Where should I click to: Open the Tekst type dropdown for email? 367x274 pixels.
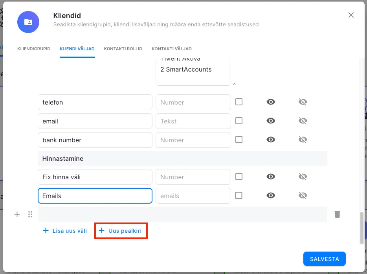(193, 121)
